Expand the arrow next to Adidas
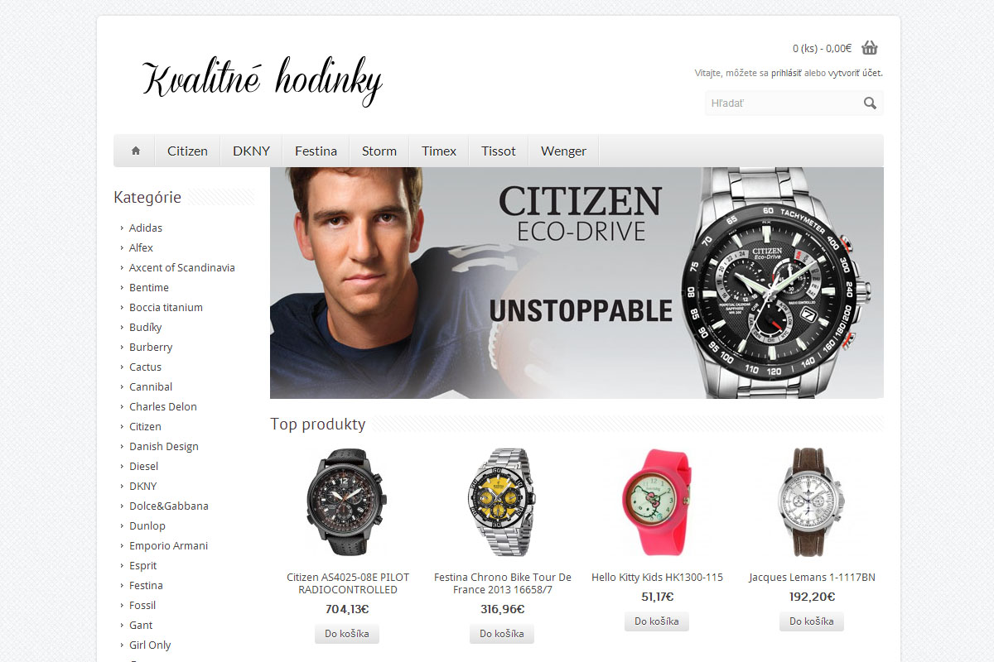Image resolution: width=994 pixels, height=662 pixels. tap(122, 228)
